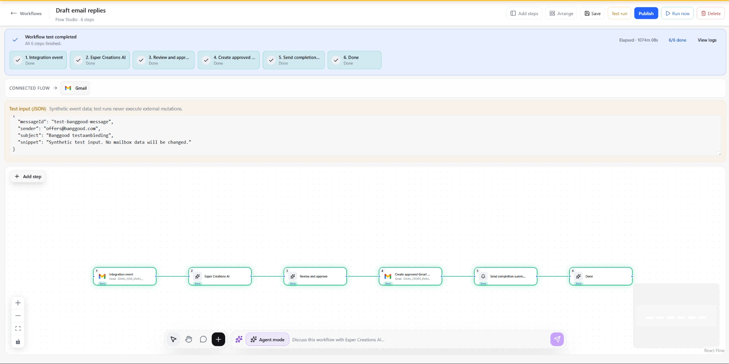Focus the discuss workflow chat input

(x=420, y=340)
